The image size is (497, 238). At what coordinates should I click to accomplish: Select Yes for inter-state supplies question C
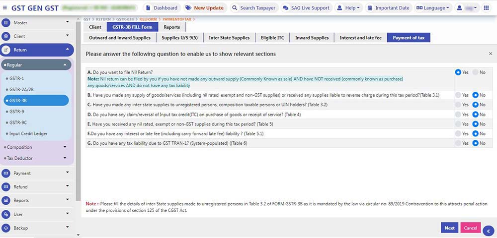tap(458, 105)
